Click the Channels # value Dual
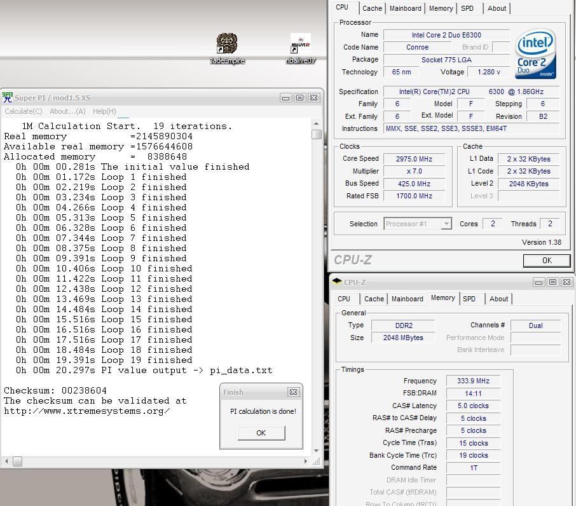The width and height of the screenshot is (576, 506). tap(535, 325)
